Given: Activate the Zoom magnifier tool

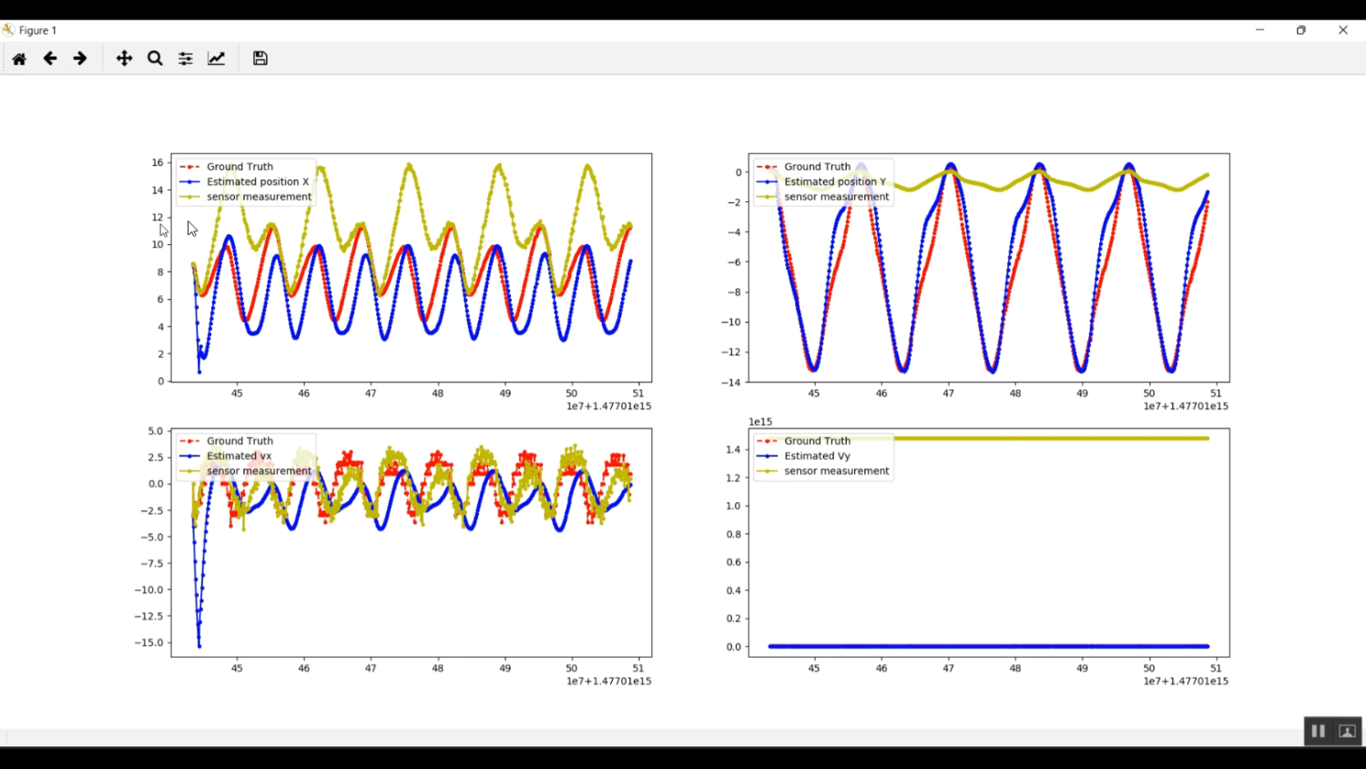Looking at the screenshot, I should 155,58.
